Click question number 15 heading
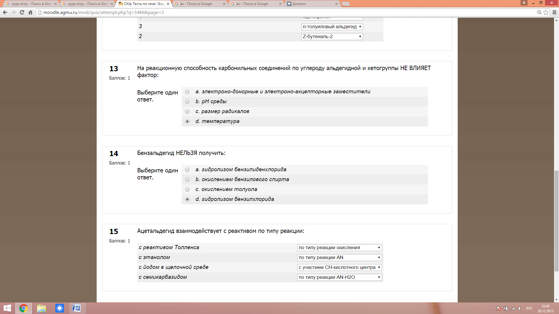Viewport: 559px width, 314px height. point(114,232)
